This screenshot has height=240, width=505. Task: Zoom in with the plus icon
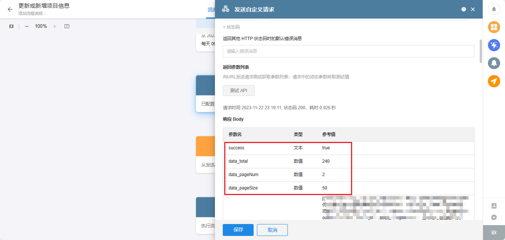click(x=55, y=26)
